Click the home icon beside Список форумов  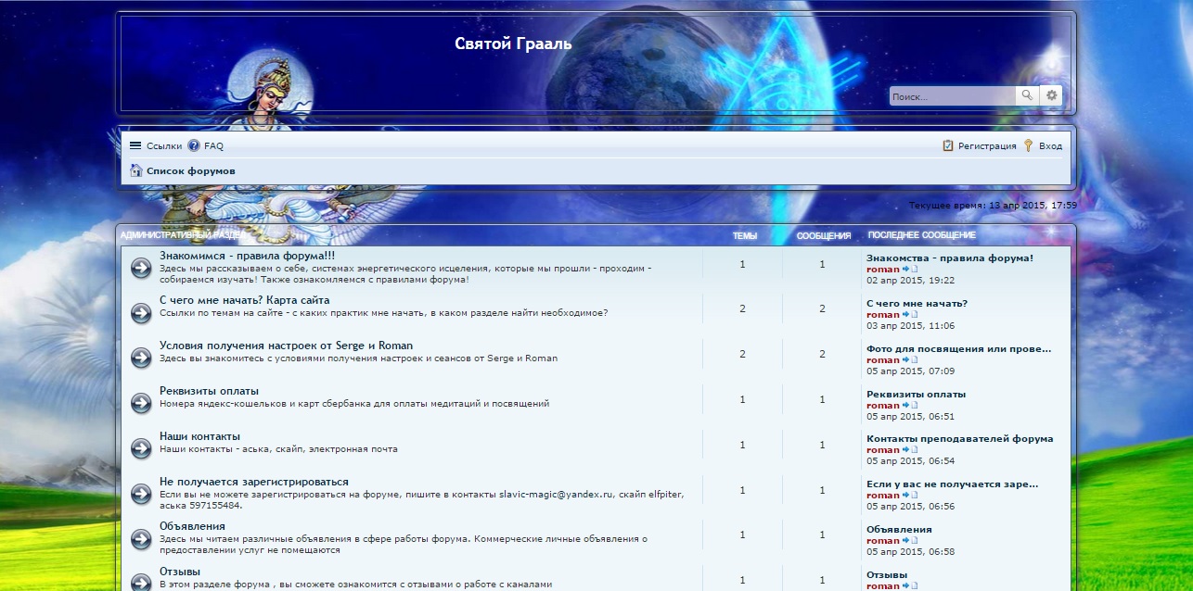(x=136, y=170)
